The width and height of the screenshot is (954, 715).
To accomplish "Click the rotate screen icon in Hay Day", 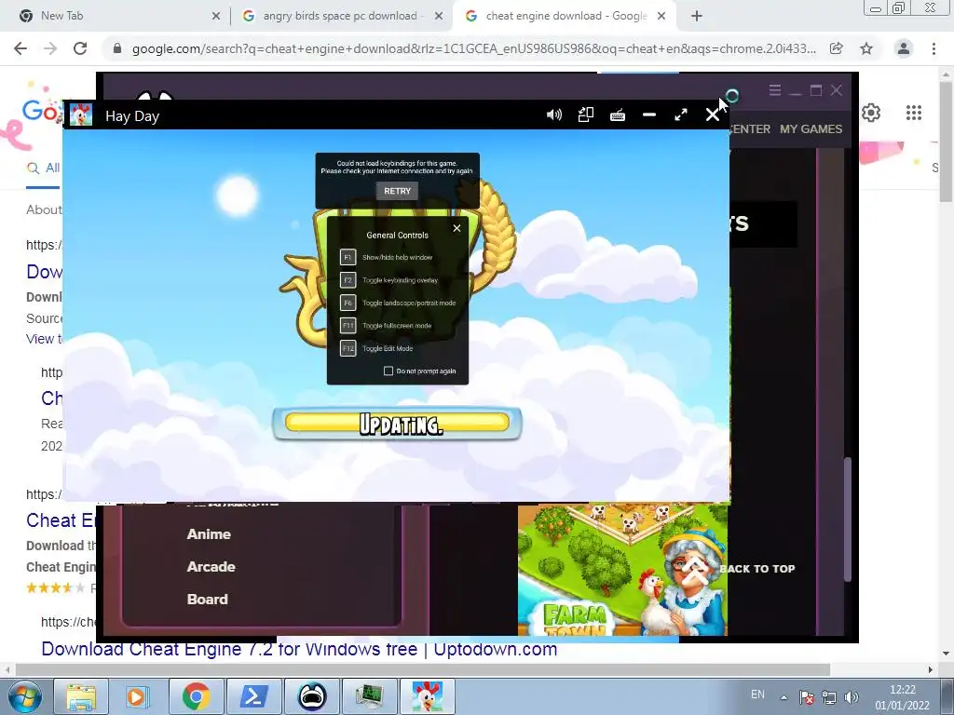I will [585, 115].
